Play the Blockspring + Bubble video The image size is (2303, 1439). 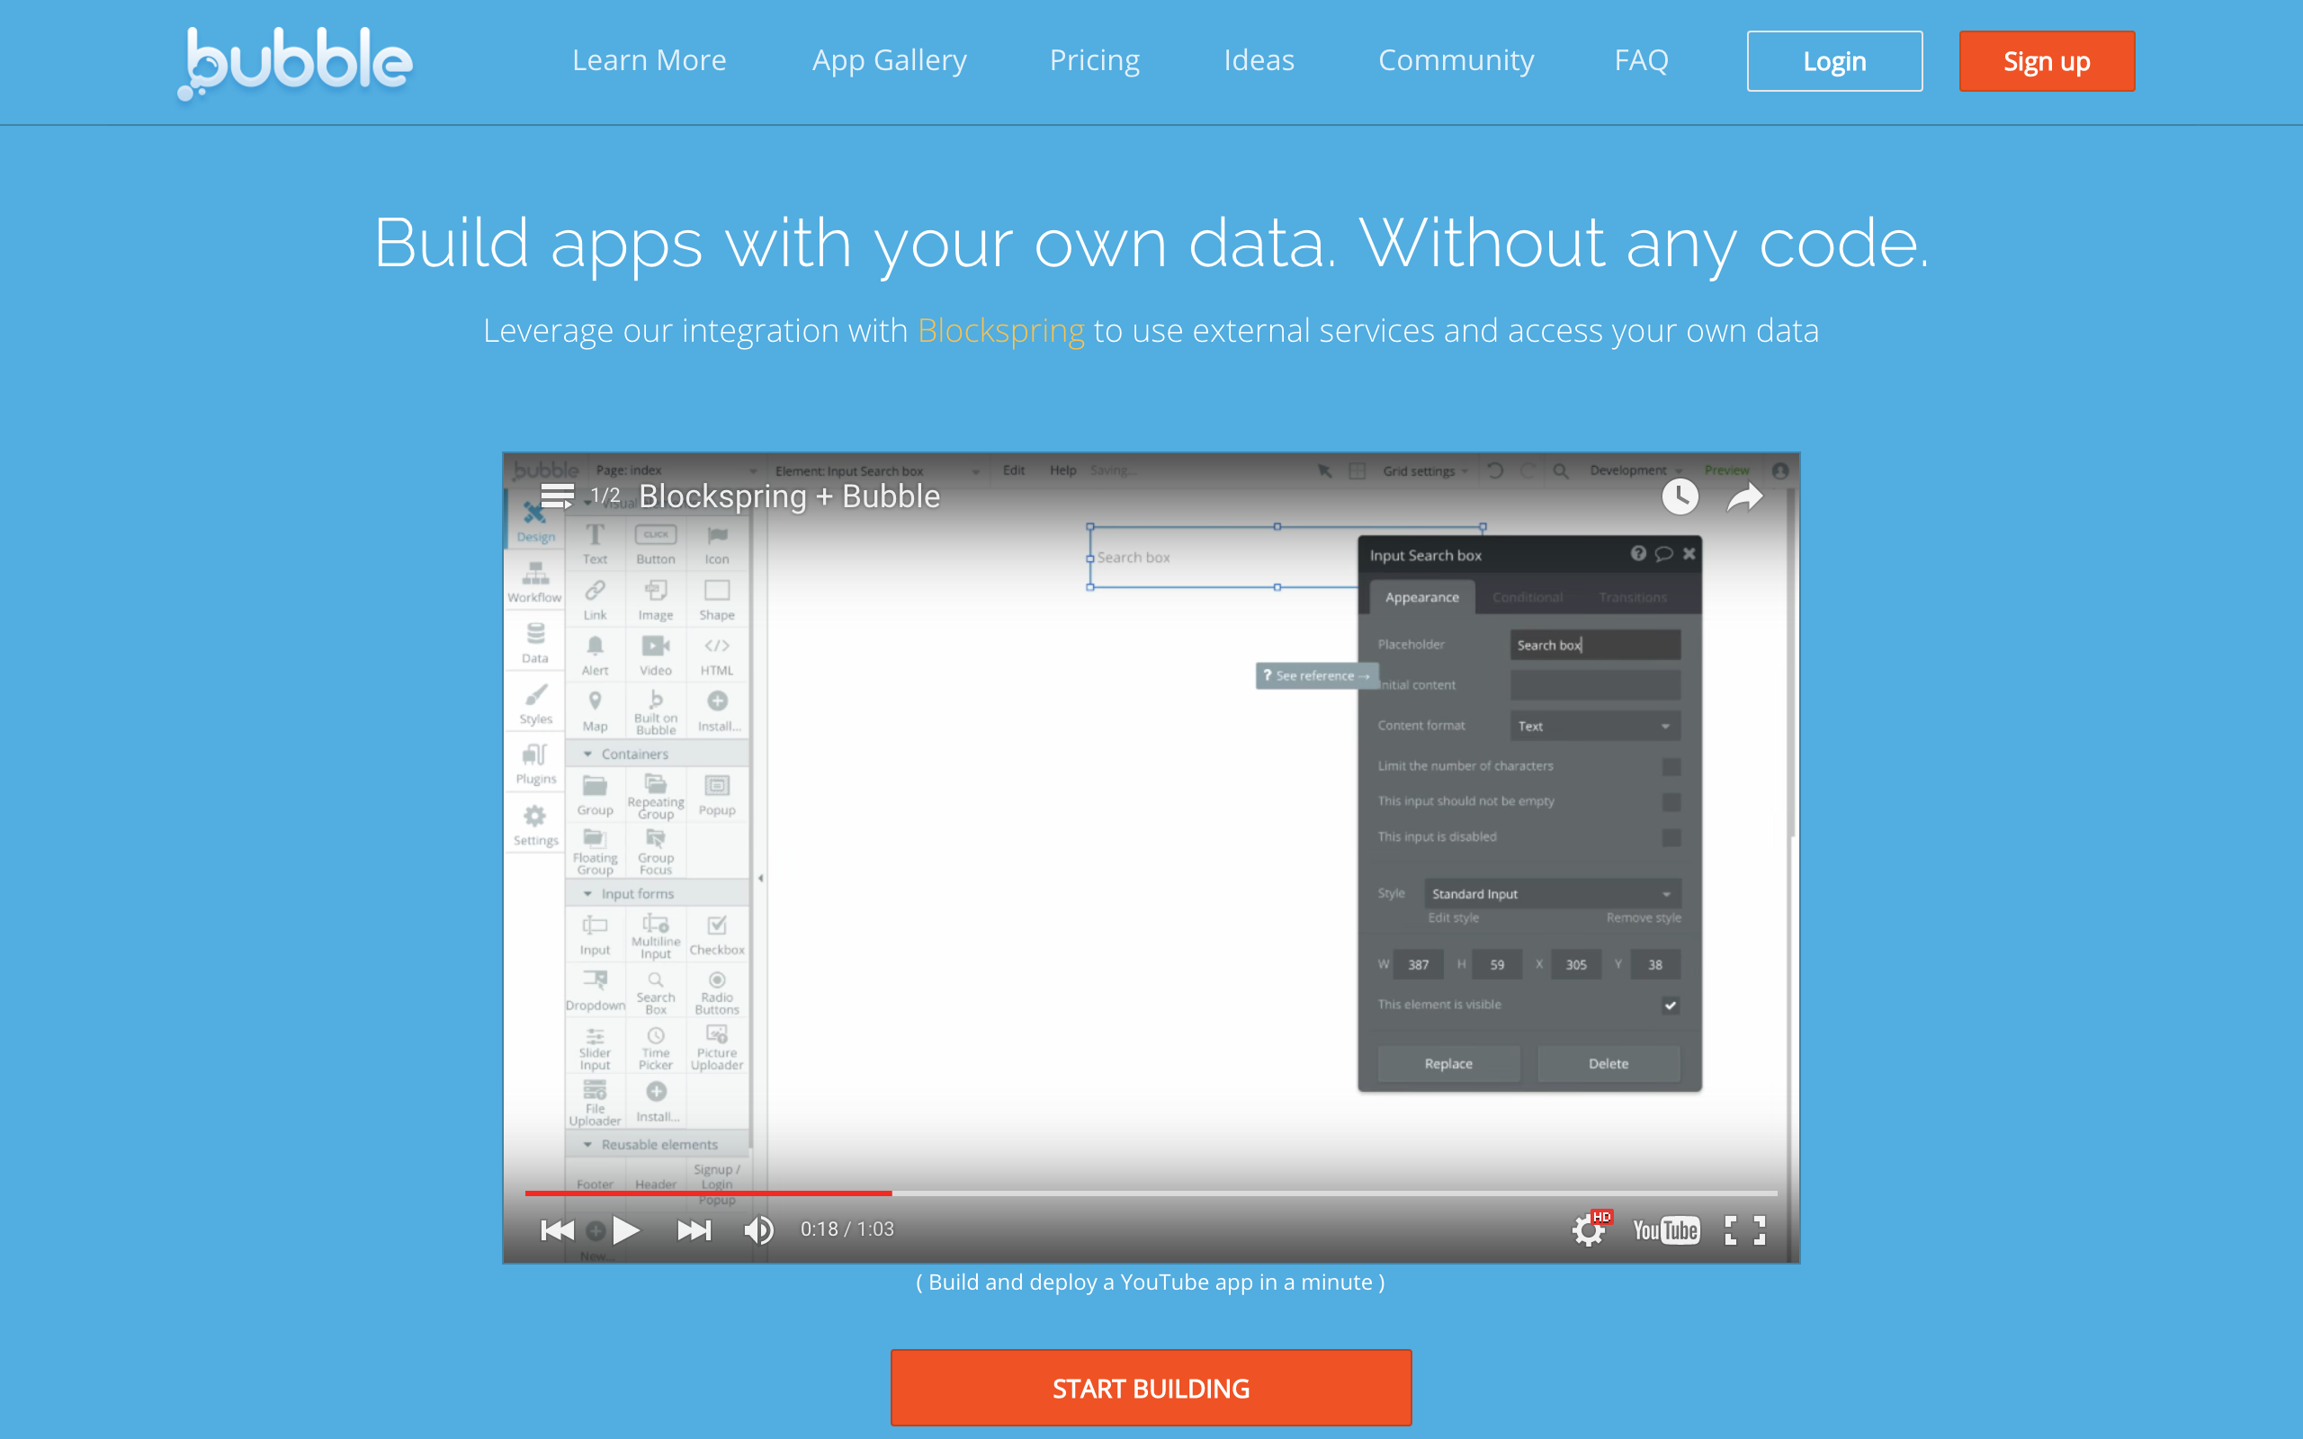coord(625,1229)
